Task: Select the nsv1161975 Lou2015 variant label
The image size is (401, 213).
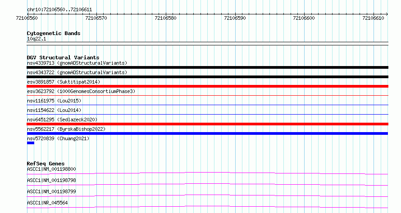Action: coord(54,101)
